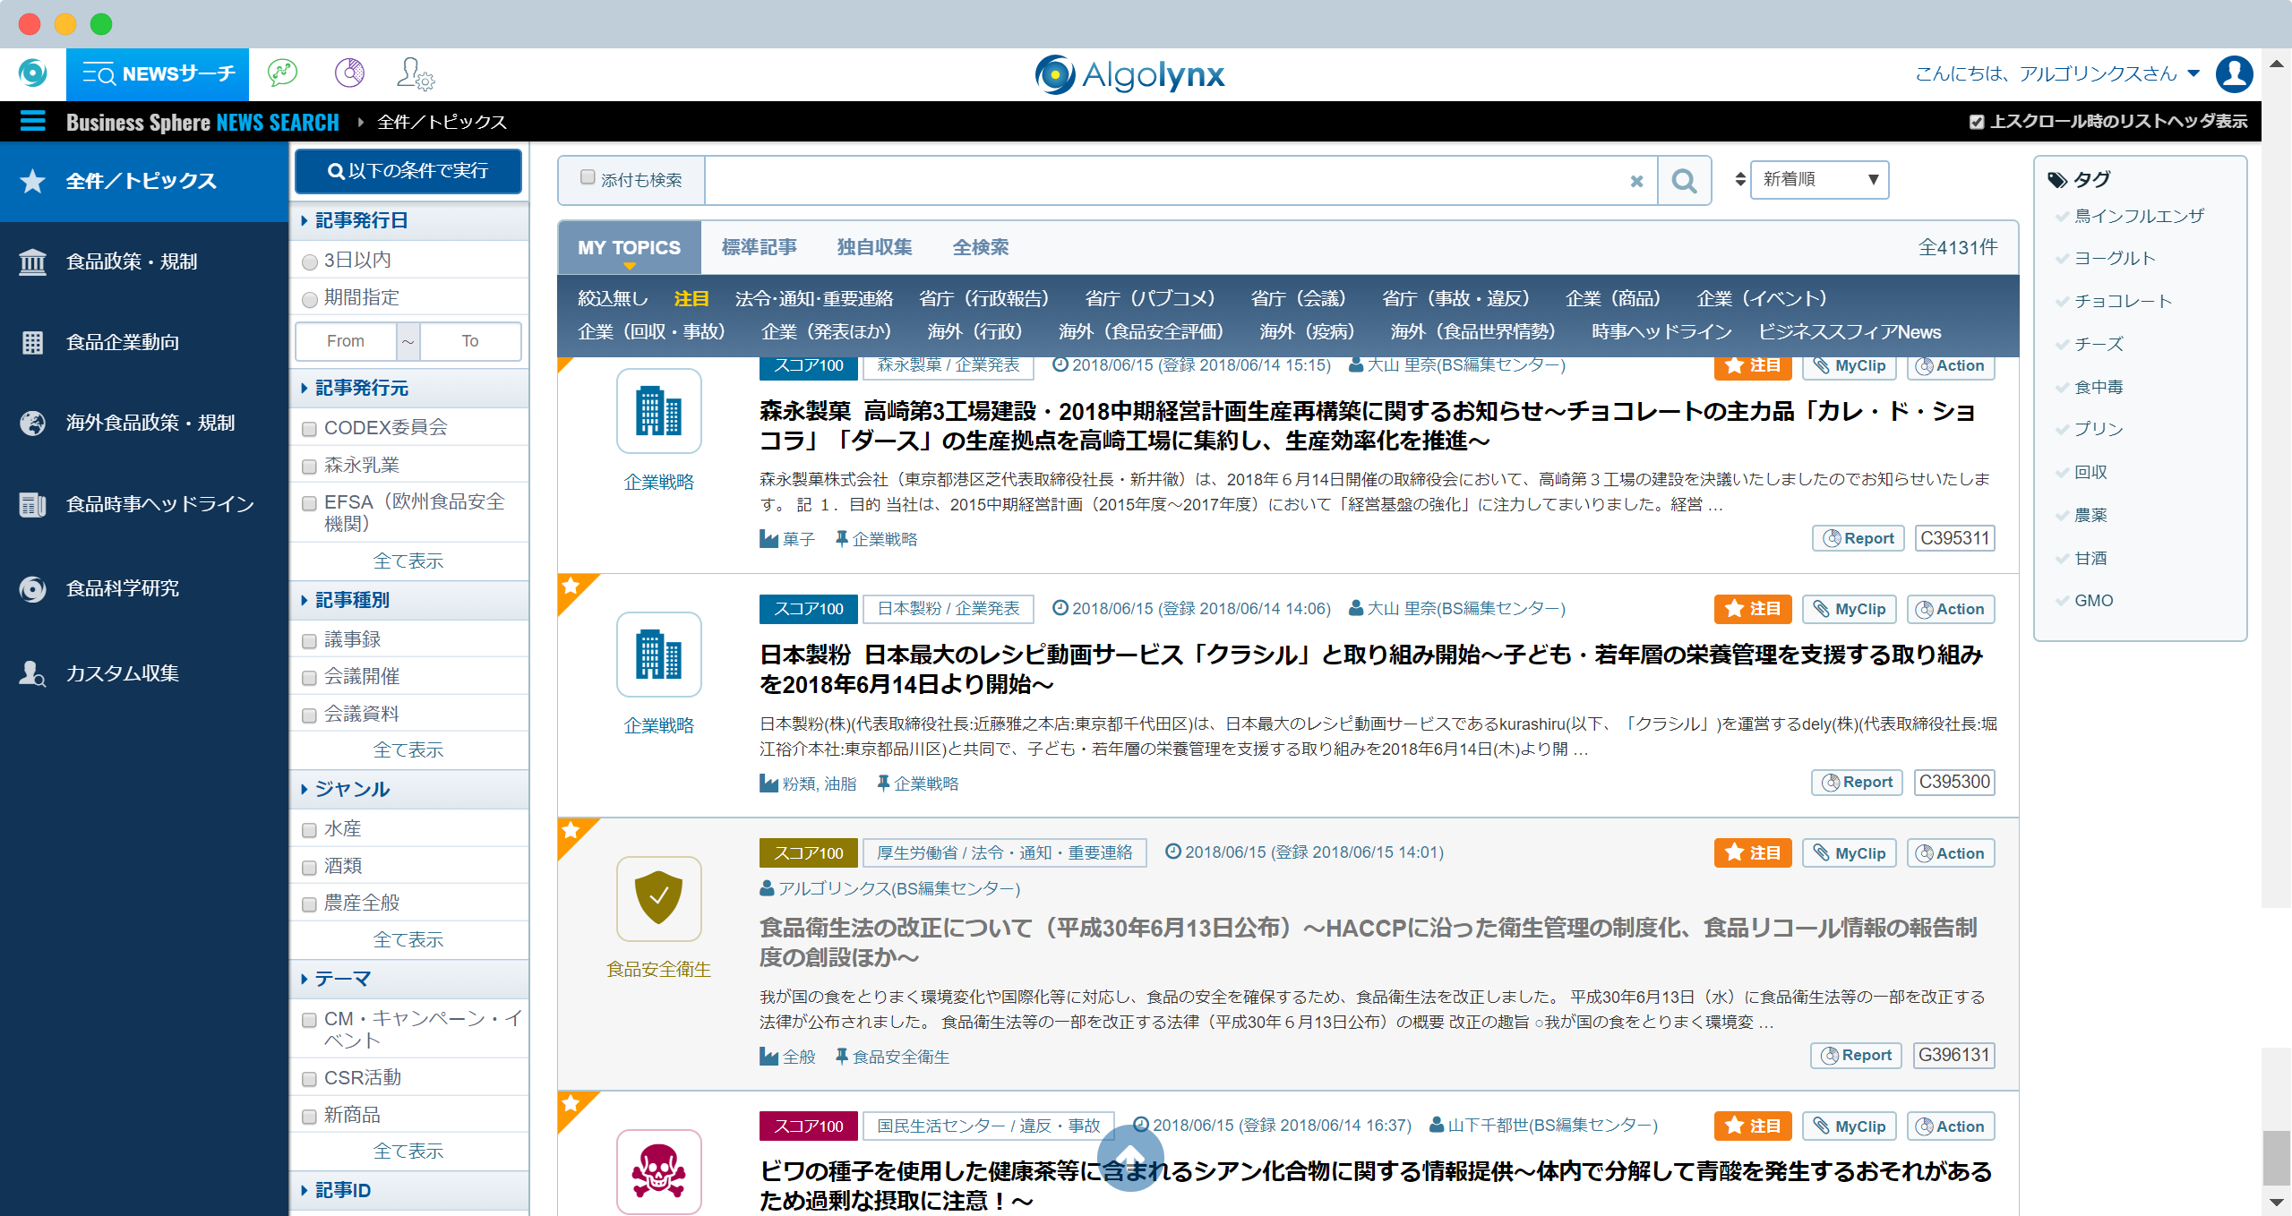The width and height of the screenshot is (2292, 1216).
Task: Open 海外食品政策・規制 in the sidebar
Action: click(x=144, y=423)
